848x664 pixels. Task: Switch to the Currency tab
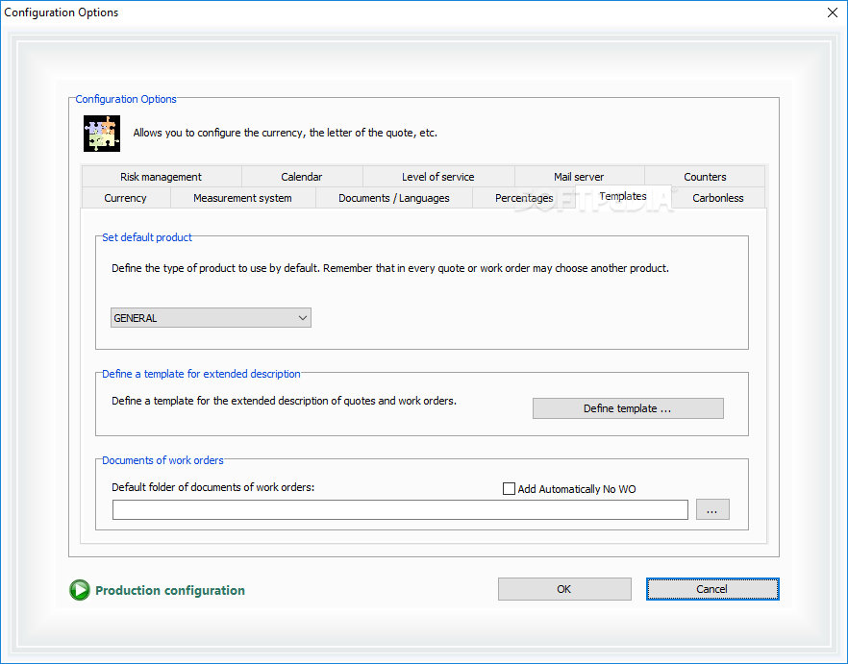click(x=125, y=198)
